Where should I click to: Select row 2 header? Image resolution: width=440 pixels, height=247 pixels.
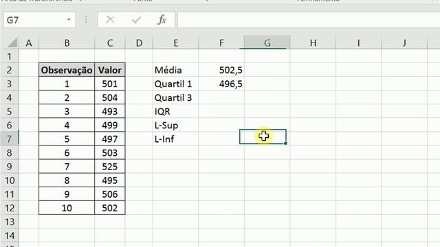(9, 70)
